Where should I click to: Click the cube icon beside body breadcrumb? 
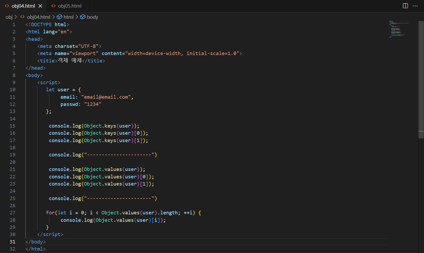pos(83,17)
